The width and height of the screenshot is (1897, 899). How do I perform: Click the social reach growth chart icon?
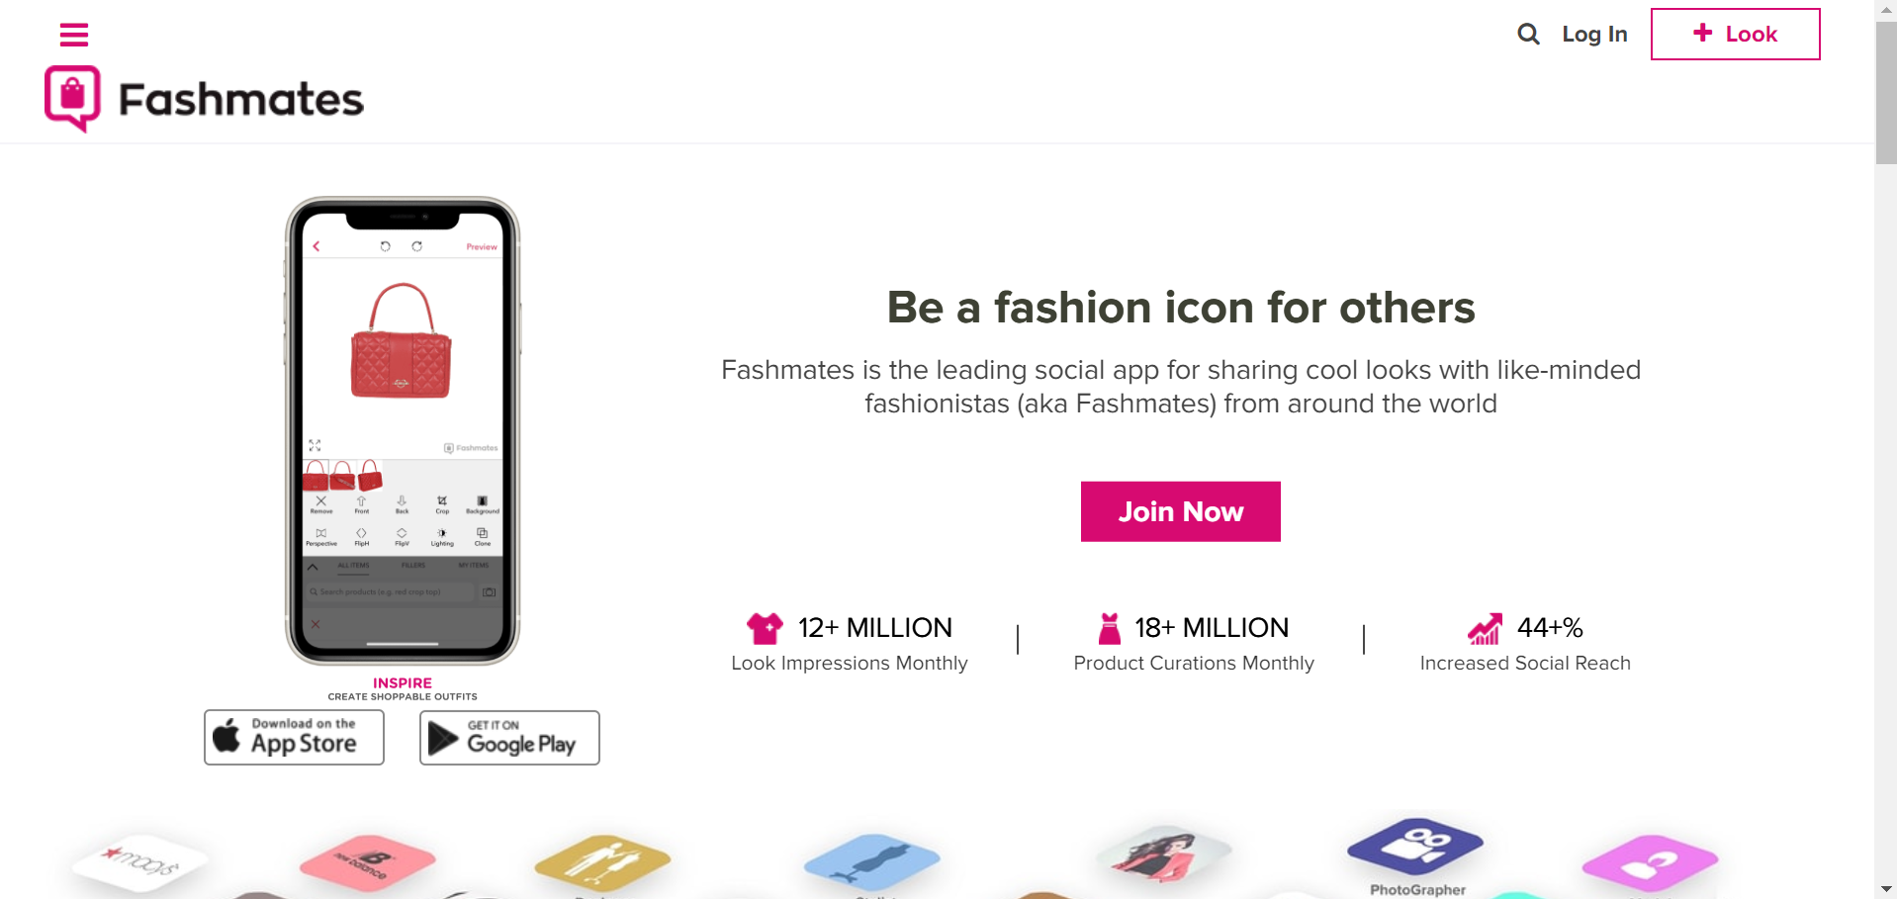tap(1484, 628)
